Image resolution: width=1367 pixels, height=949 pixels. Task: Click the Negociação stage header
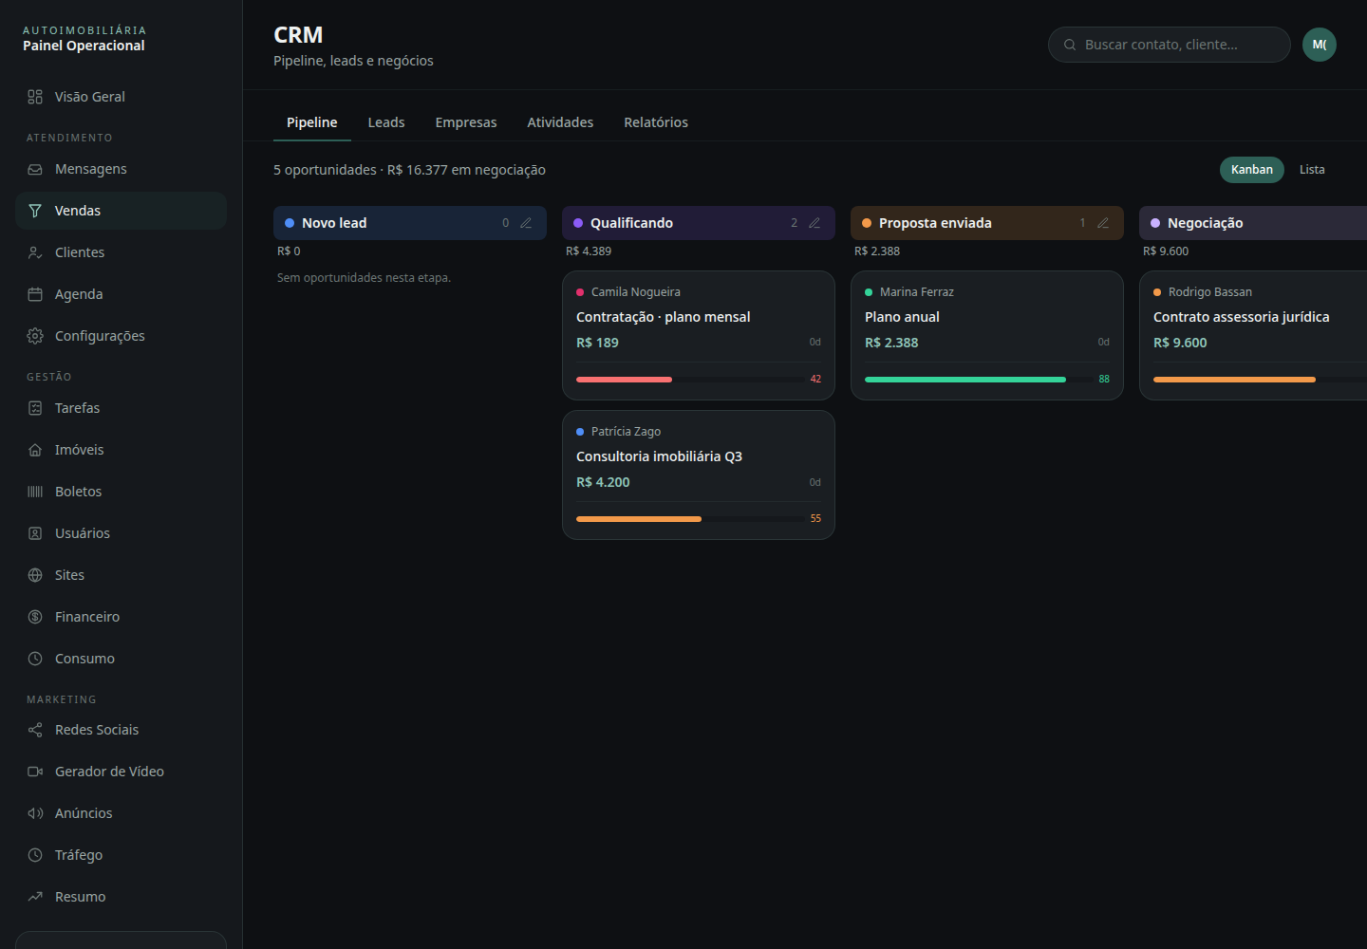point(1253,223)
